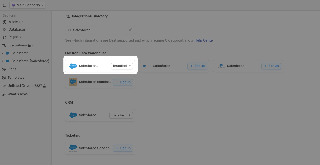Click the Ticketing heading text
The width and height of the screenshot is (320, 165).
coord(73,135)
